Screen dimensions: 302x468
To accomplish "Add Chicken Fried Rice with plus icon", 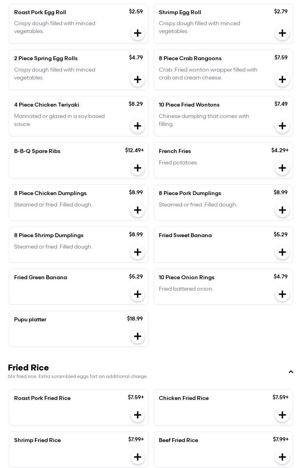I will click(x=282, y=415).
